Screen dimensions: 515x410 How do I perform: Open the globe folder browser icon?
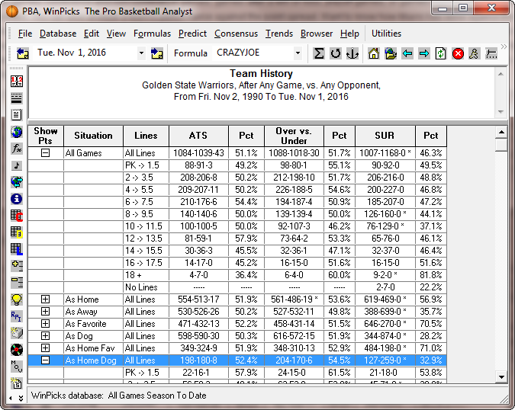pos(391,53)
